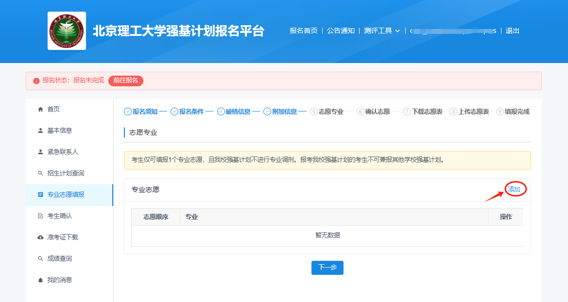Click the checkmark icon for 破格信息 step
This screenshot has width=568, height=302.
click(x=221, y=111)
